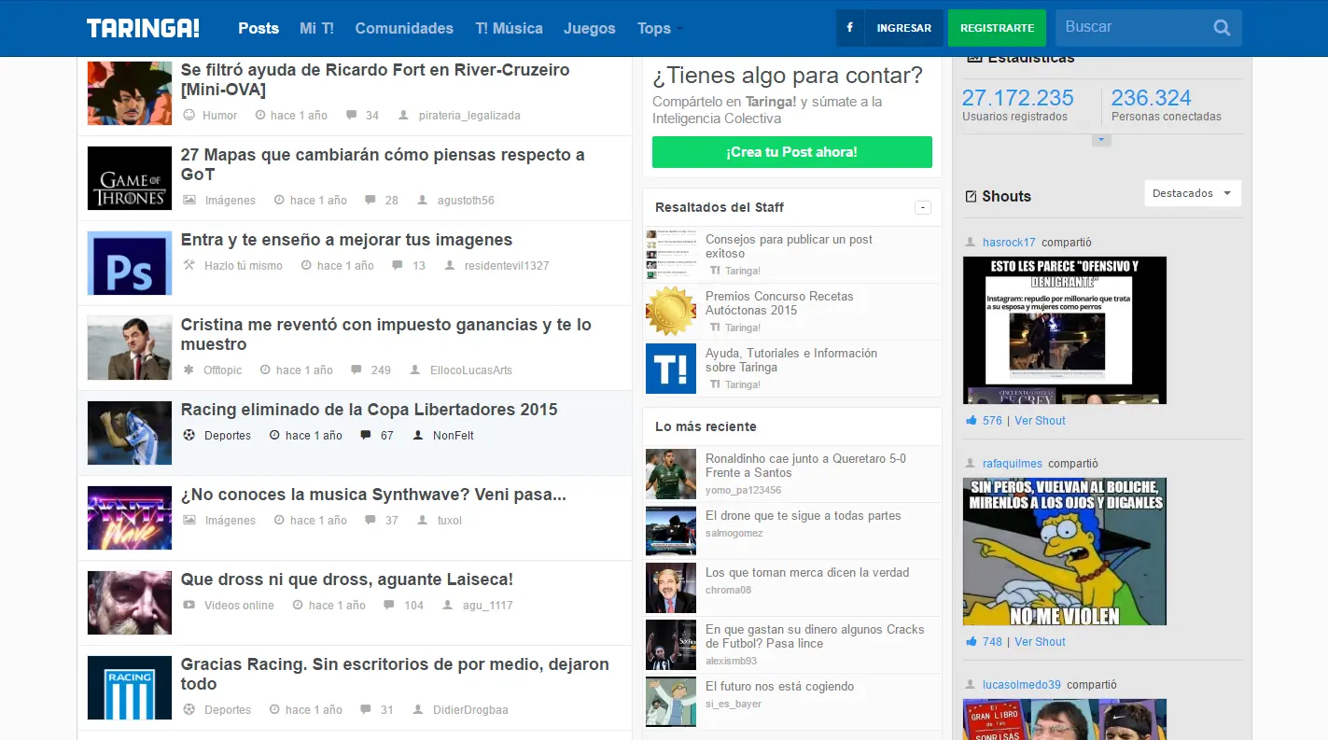
Task: Click the user icon beside lucasolmedo39
Action: point(971,685)
